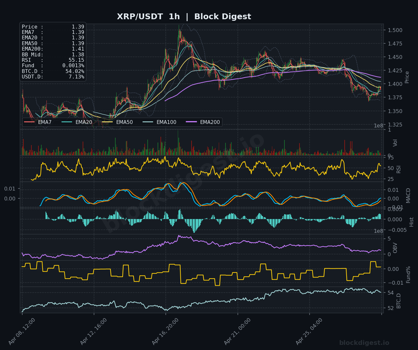This screenshot has height=350, width=418.
Task: Click the OBV axis tick 5
Action: [x=389, y=239]
